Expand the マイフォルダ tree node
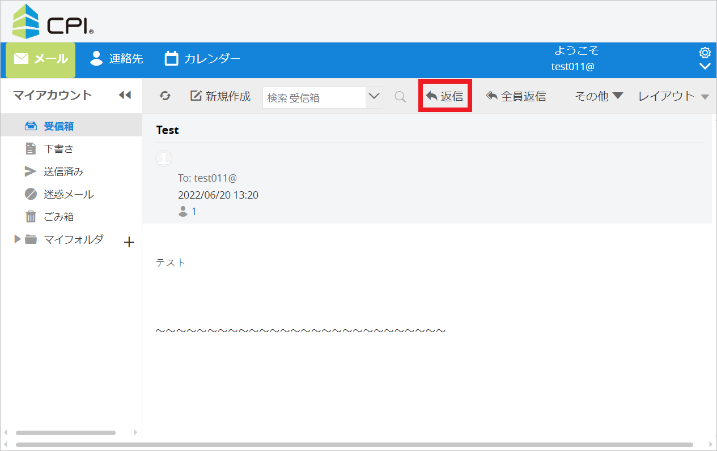Screen dimensions: 717x451 (x=18, y=239)
